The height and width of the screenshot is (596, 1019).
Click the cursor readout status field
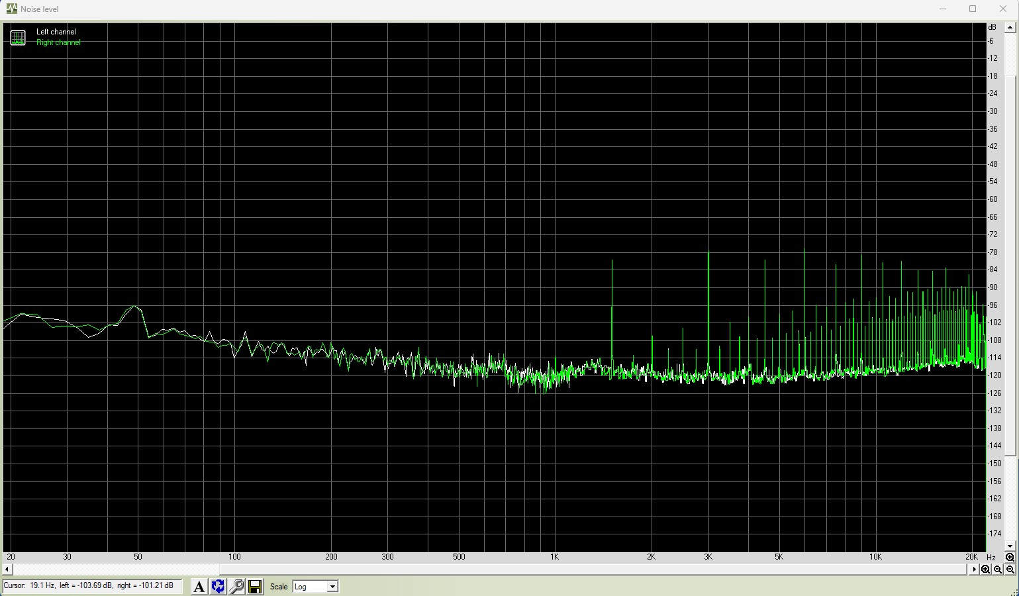tap(93, 586)
